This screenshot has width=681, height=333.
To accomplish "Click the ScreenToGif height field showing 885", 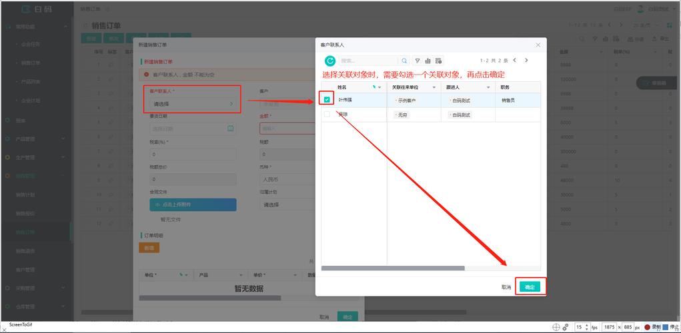I will [628, 328].
